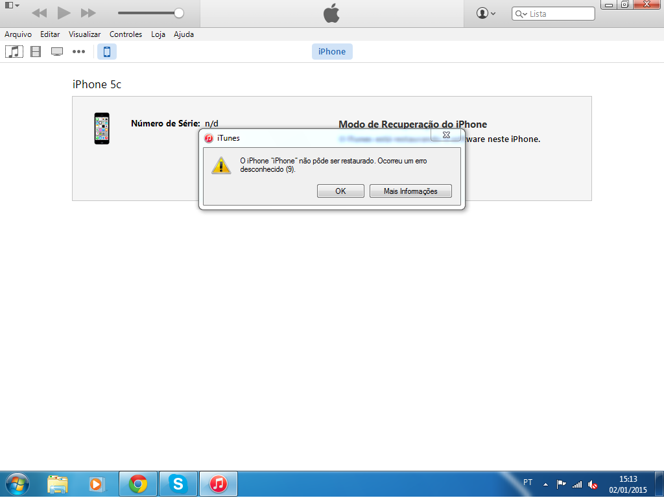Screen dimensions: 664x498
Task: Click the iTunes icon in dialog title
Action: 208,138
